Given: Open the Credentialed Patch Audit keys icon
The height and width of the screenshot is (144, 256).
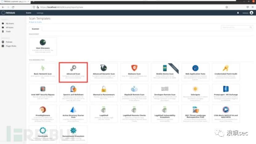Looking at the screenshot, I should tap(226, 68).
